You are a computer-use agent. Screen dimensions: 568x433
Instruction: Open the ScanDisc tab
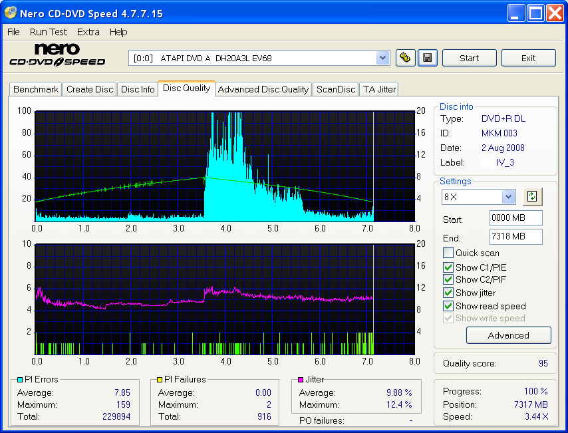point(335,88)
